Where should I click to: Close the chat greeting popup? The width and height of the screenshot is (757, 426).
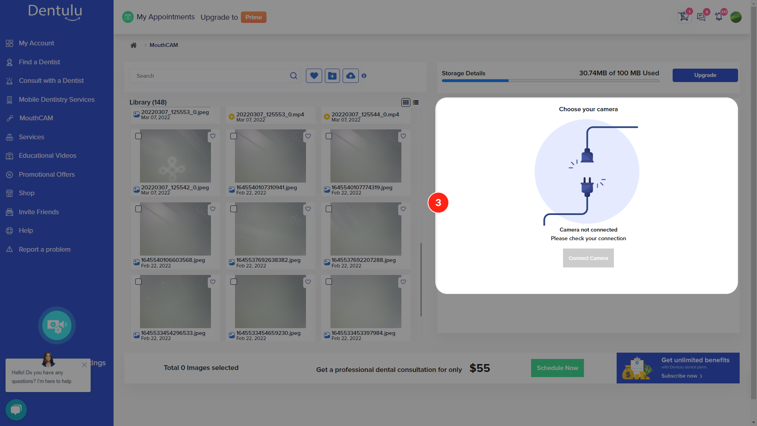tap(84, 365)
